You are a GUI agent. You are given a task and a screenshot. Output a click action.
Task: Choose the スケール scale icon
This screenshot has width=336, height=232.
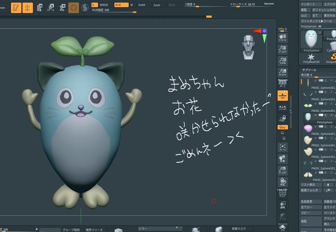[x=51, y=8]
